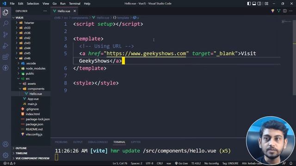Open the Run menu
Image resolution: width=296 pixels, height=166 pixels.
pyautogui.click(x=63, y=4)
